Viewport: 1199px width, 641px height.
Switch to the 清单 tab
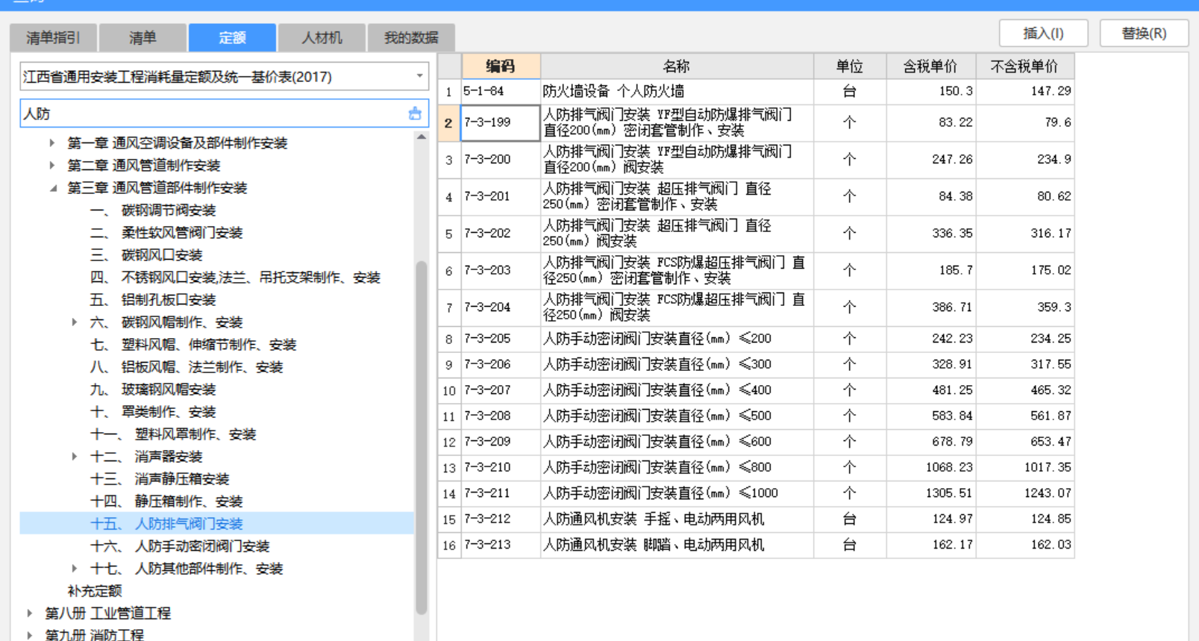(x=143, y=37)
